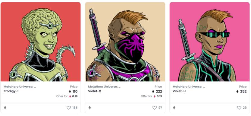This screenshot has height=116, width=251.
Task: Click the ETH price icon beside 222
Action: click(153, 91)
